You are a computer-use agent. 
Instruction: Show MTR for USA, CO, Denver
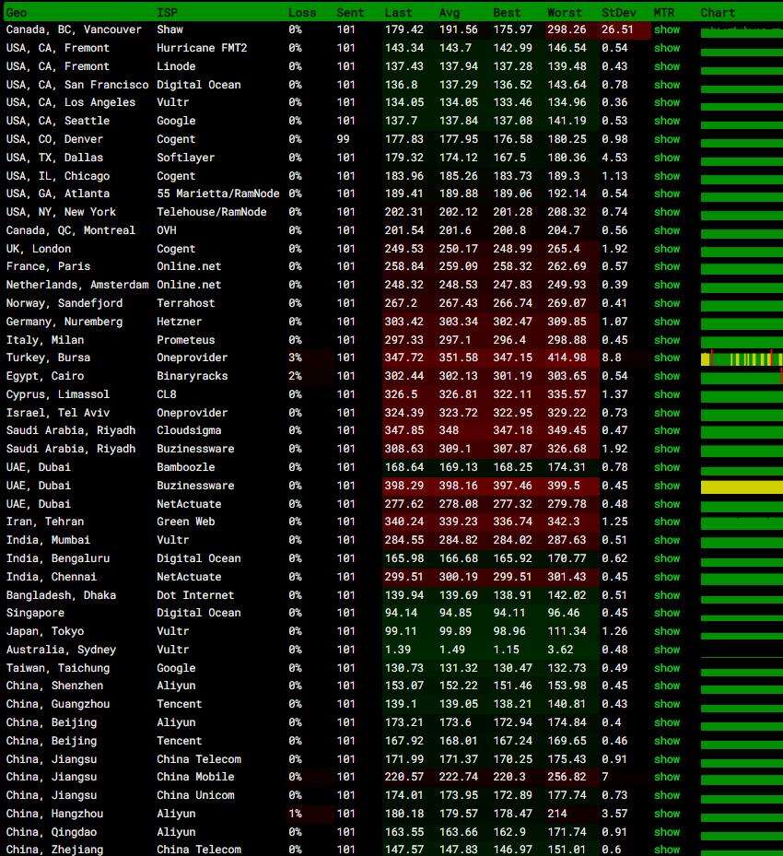pos(667,139)
